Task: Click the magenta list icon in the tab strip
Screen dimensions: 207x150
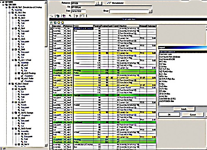Action: (64, 16)
